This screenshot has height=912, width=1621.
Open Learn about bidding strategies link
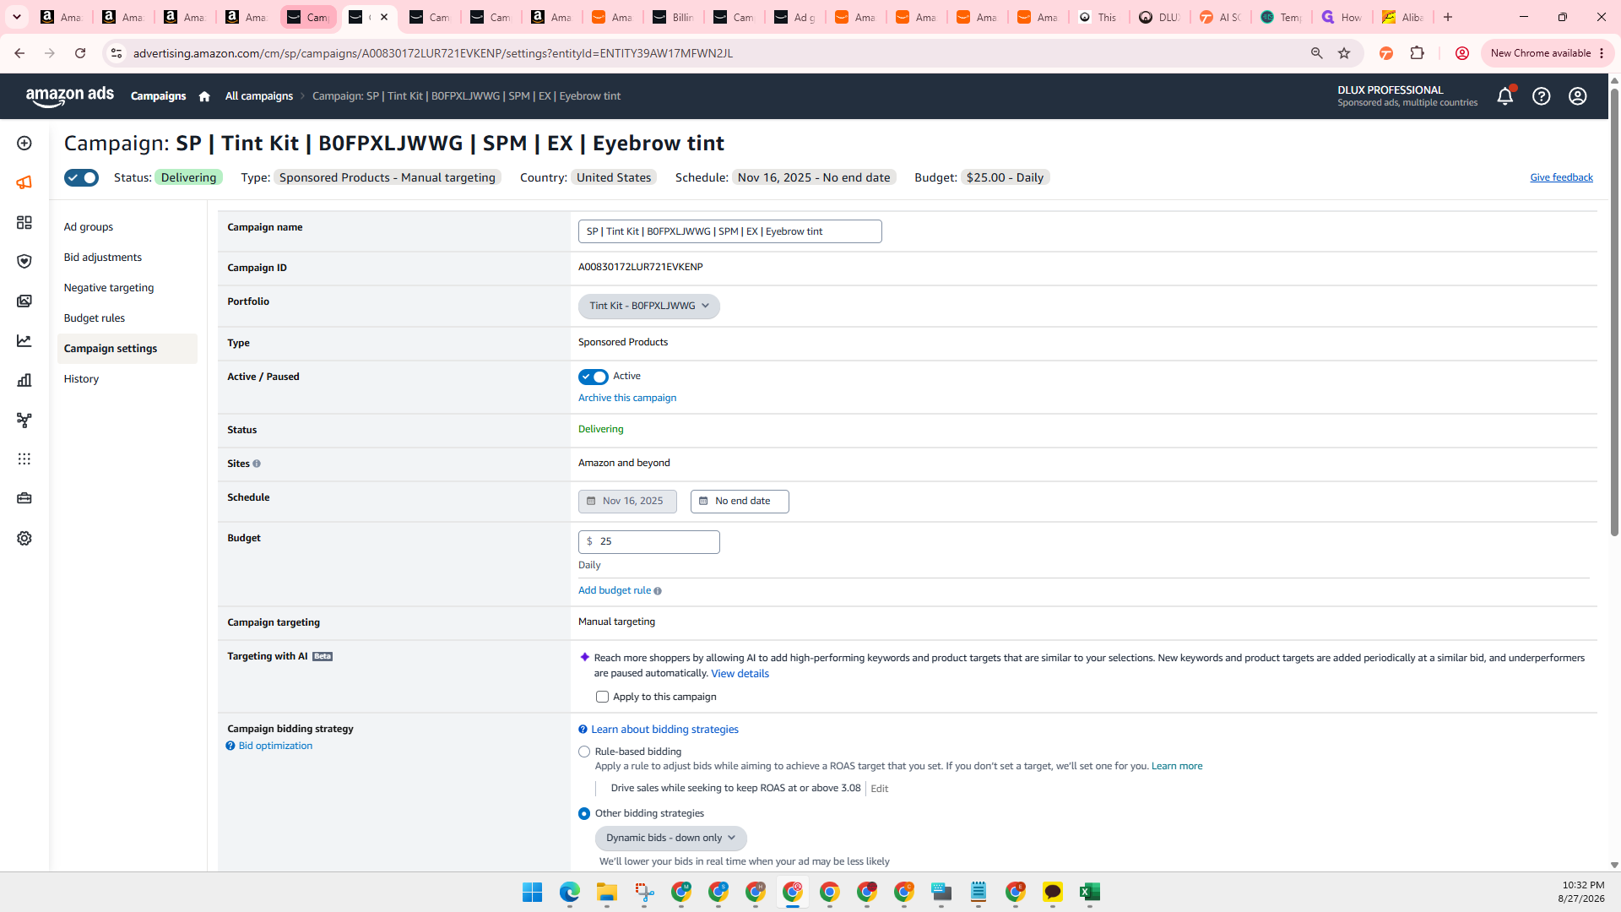click(x=664, y=730)
